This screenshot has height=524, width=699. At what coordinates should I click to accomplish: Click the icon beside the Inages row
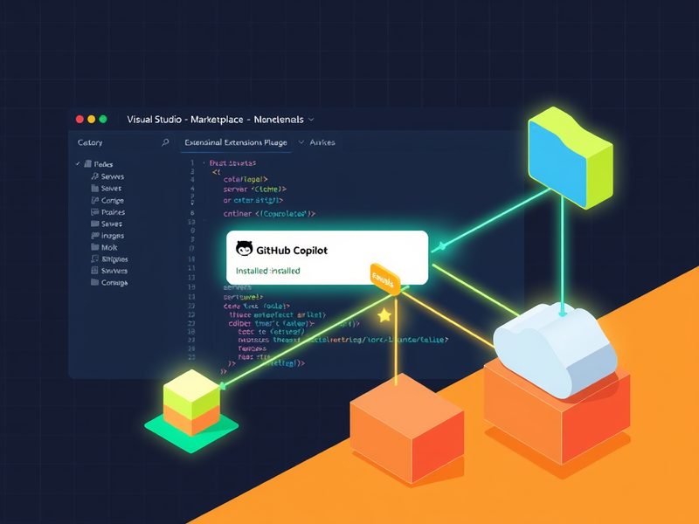95,235
